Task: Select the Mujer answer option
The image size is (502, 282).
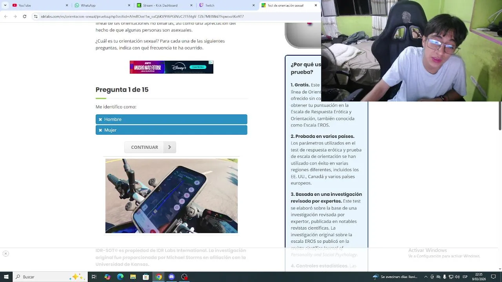Action: click(171, 130)
